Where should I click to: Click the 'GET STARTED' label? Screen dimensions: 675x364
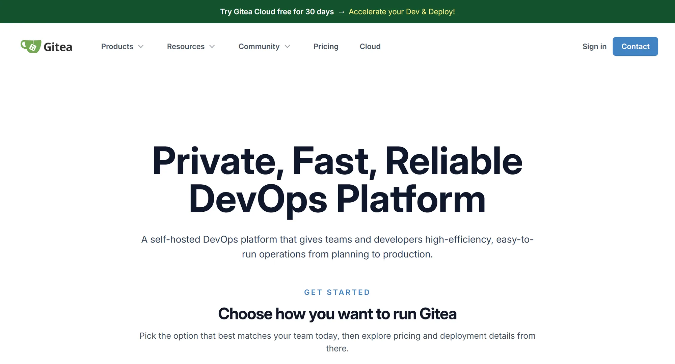[337, 292]
